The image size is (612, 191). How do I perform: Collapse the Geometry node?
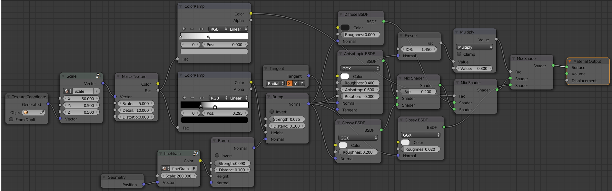point(104,177)
